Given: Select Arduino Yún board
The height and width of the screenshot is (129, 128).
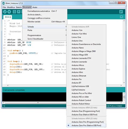Looking at the screenshot, I should [86, 30].
